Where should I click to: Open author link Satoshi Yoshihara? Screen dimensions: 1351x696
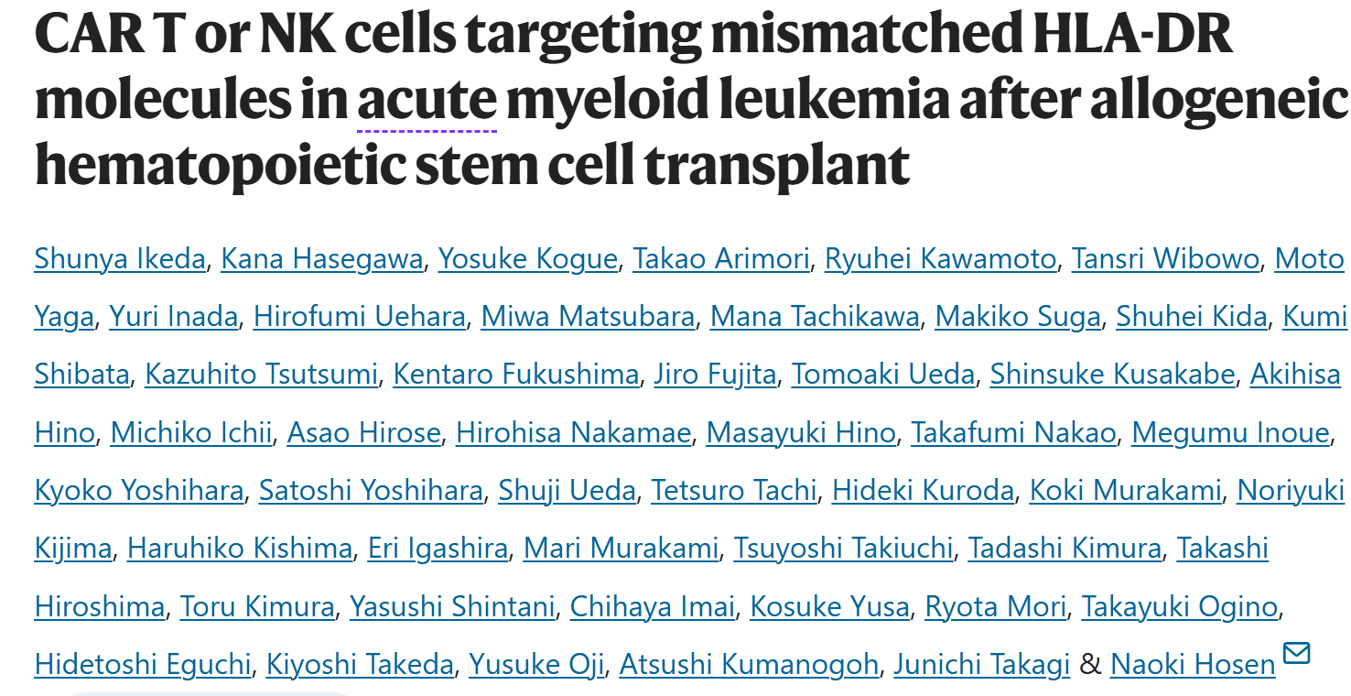click(371, 491)
